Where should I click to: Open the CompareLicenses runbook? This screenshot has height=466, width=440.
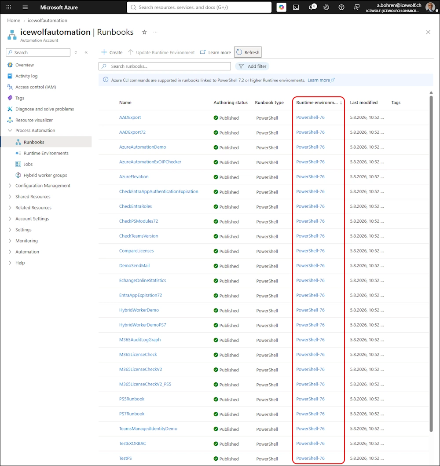click(x=136, y=251)
